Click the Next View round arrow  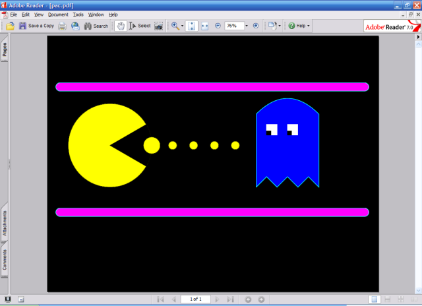coord(261,299)
